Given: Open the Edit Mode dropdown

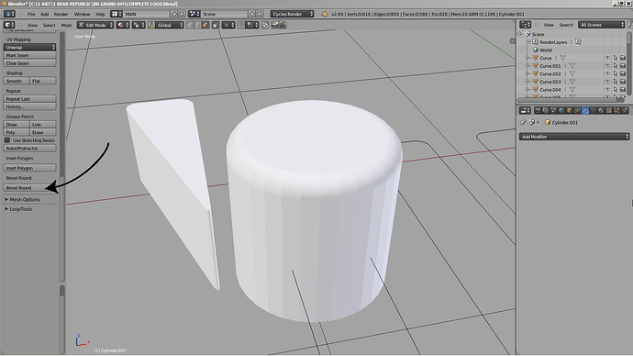Looking at the screenshot, I should pyautogui.click(x=95, y=25).
